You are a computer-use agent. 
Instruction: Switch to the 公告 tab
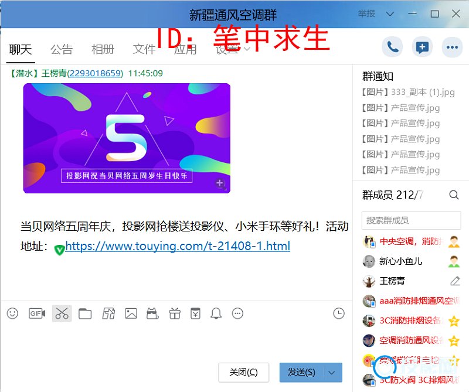(x=62, y=49)
